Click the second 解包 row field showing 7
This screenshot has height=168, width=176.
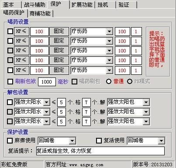tap(86, 112)
